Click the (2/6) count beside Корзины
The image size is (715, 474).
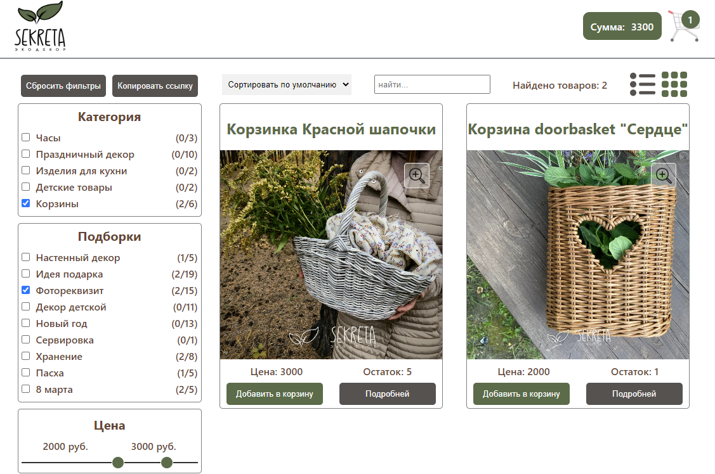[x=187, y=204]
